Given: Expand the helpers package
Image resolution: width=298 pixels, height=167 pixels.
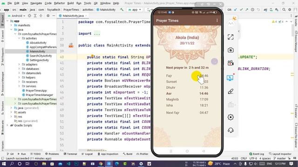Looking at the screenshot, I should click(19, 77).
